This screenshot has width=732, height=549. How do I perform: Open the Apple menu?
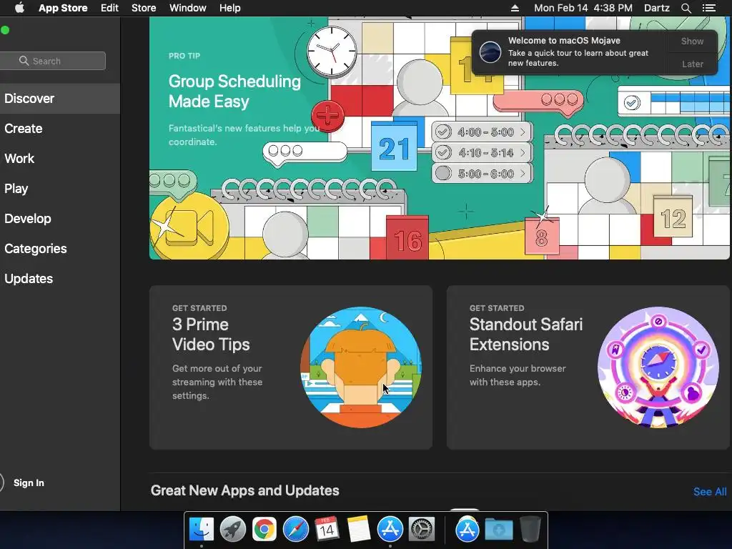19,8
